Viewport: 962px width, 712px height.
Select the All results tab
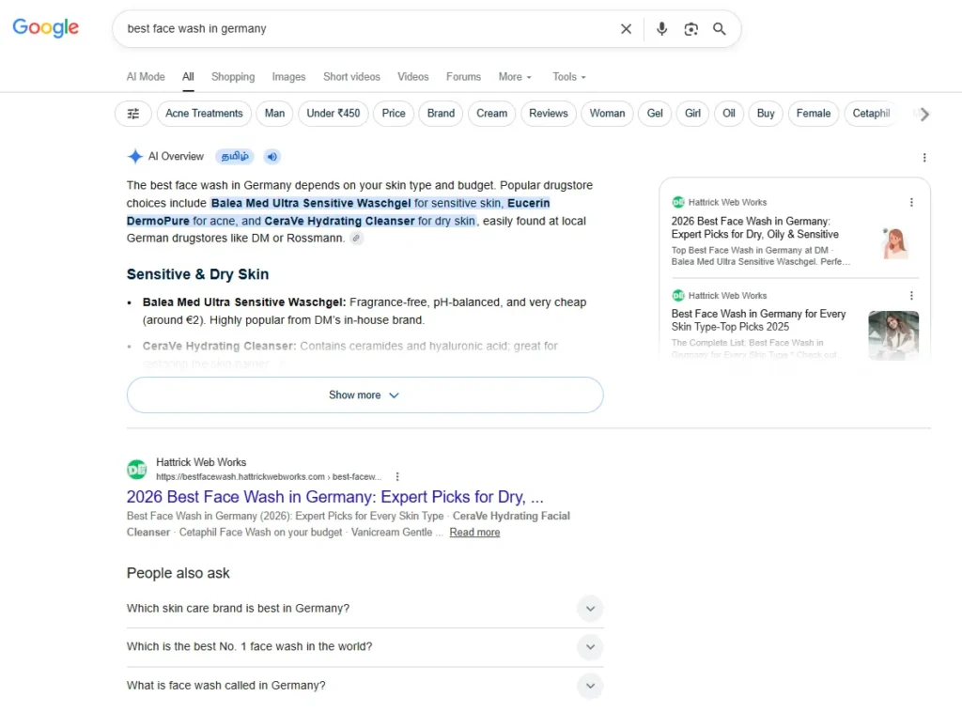point(188,77)
